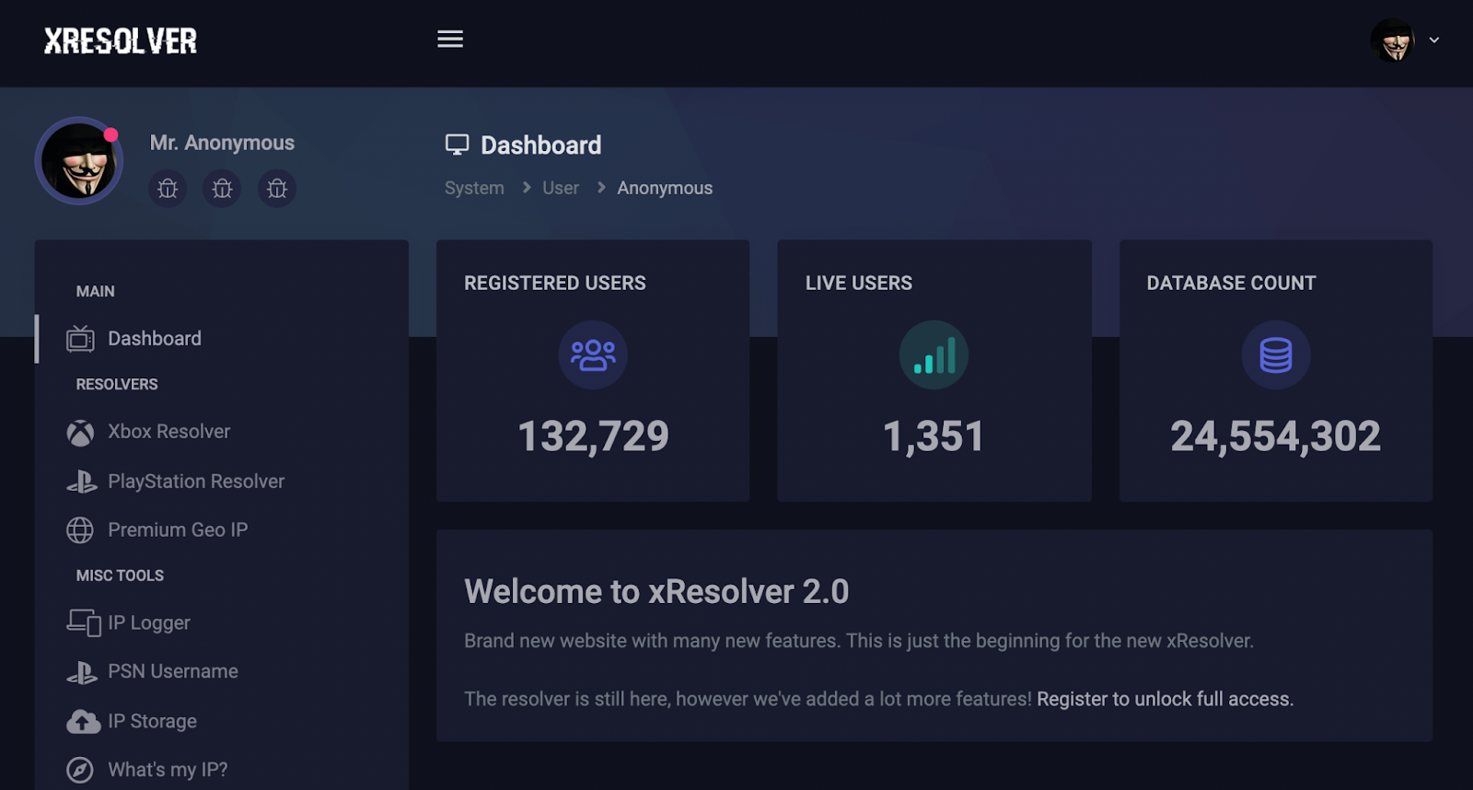Go to User in the breadcrumb

(561, 188)
